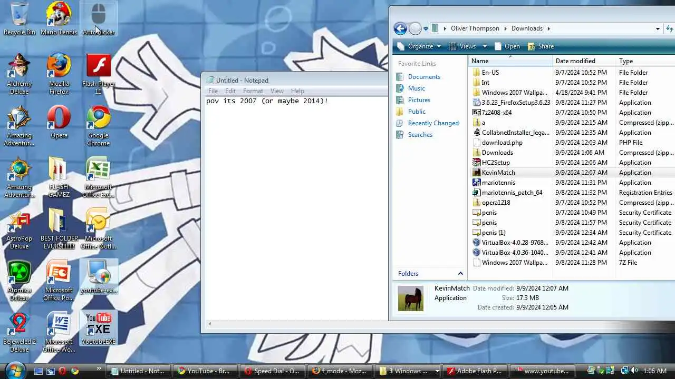The height and width of the screenshot is (379, 675).
Task: Open the View menu in Notepad
Action: pos(277,91)
